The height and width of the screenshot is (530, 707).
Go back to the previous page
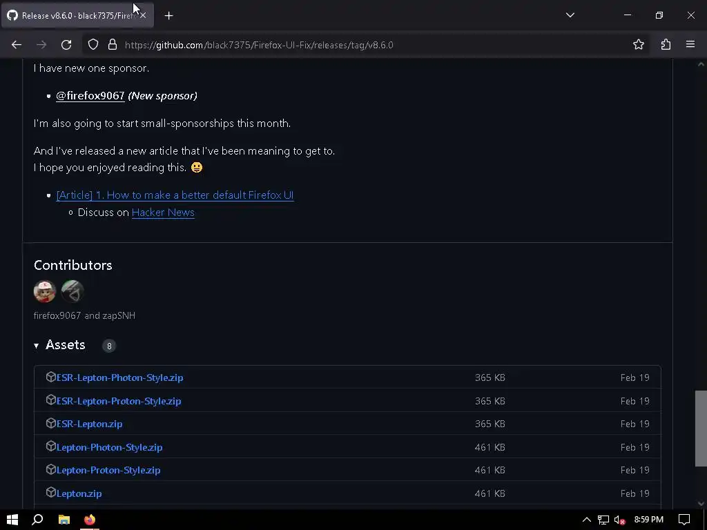point(17,45)
